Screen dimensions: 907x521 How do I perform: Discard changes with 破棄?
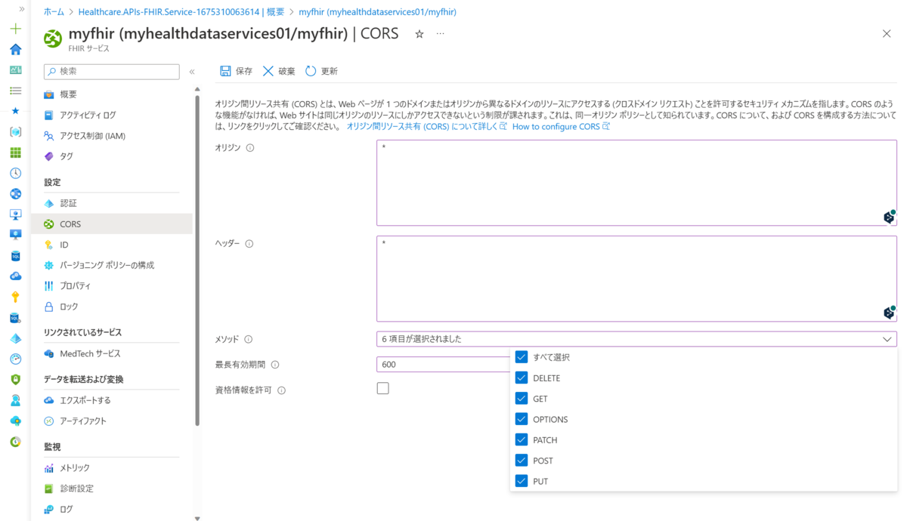point(279,71)
